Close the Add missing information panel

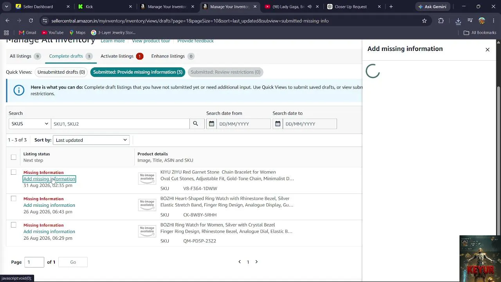[x=487, y=49]
